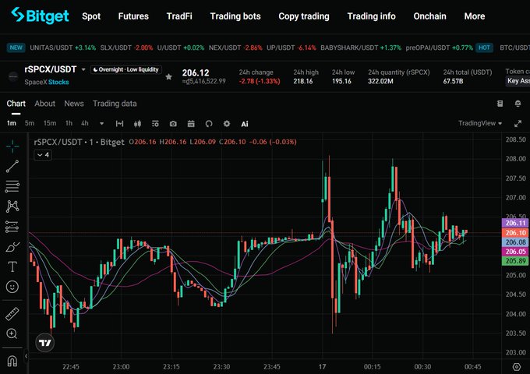Click the UNITAS/USDT ticker
Screen dimensions: 530x374
pos(63,48)
